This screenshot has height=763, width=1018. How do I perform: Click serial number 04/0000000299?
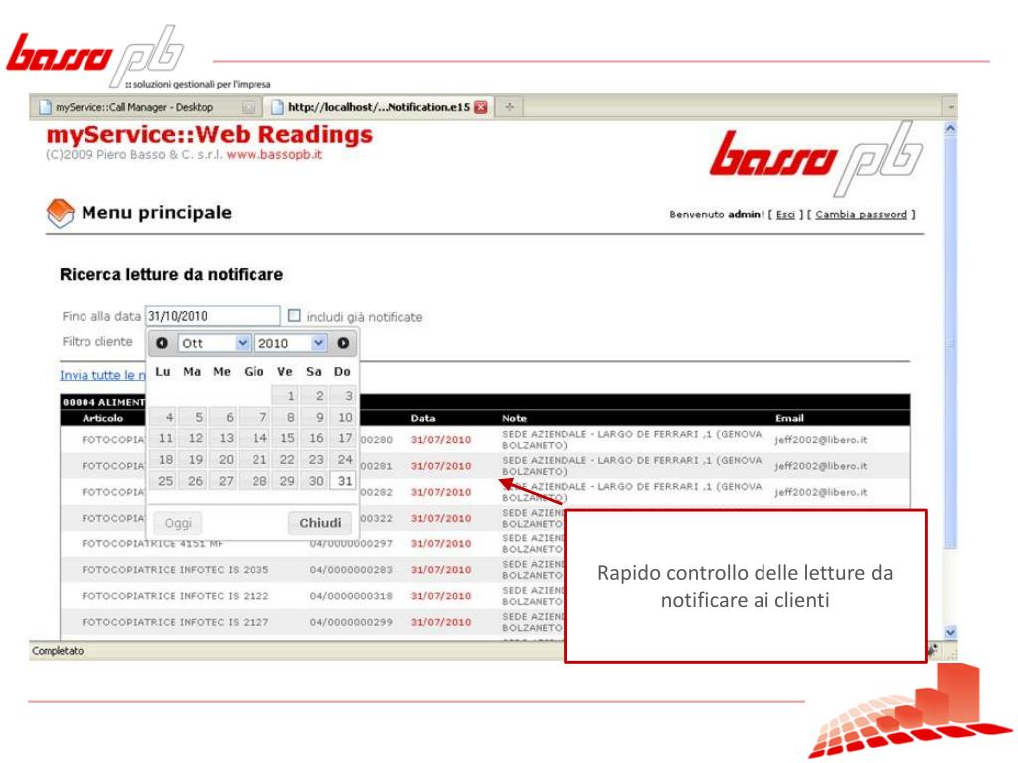[351, 622]
